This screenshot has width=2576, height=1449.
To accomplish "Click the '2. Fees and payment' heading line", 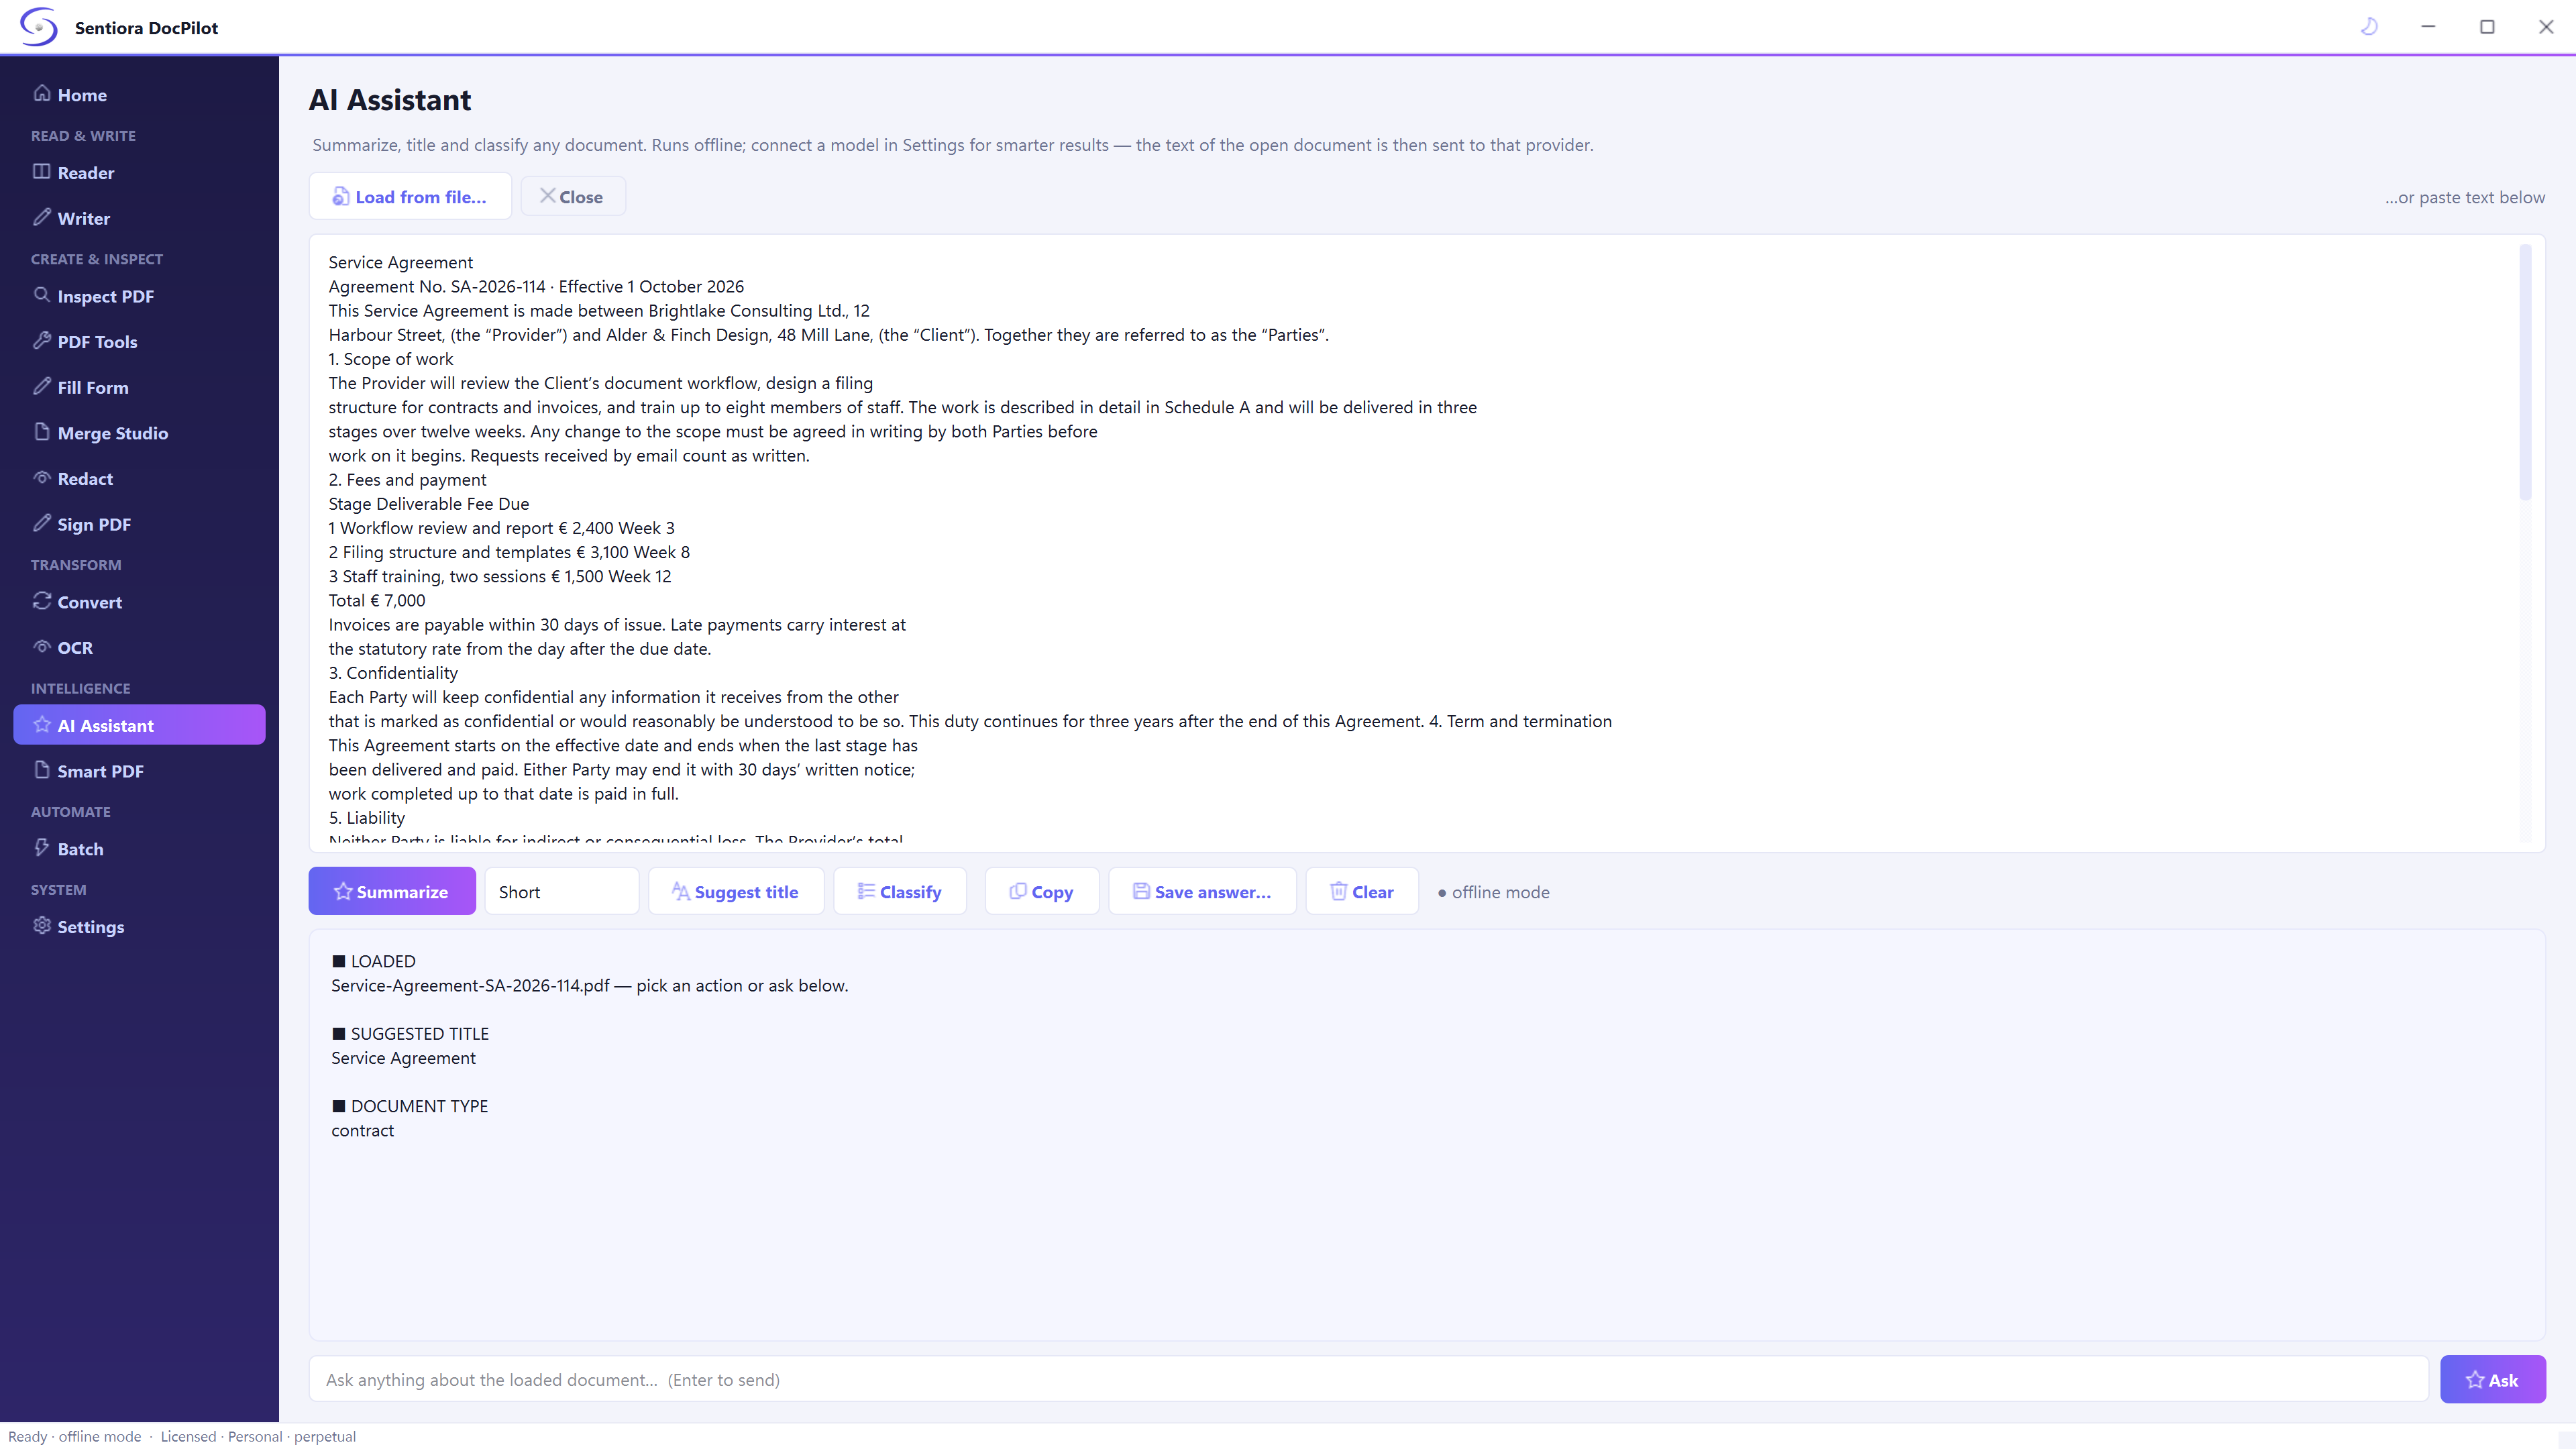I will pos(408,479).
